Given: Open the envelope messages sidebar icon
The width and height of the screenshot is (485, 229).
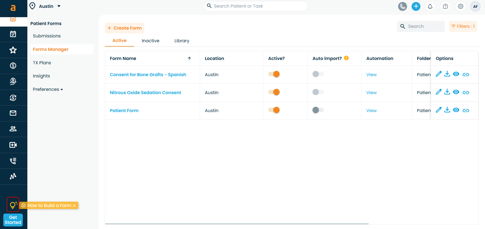Looking at the screenshot, I should [x=13, y=113].
